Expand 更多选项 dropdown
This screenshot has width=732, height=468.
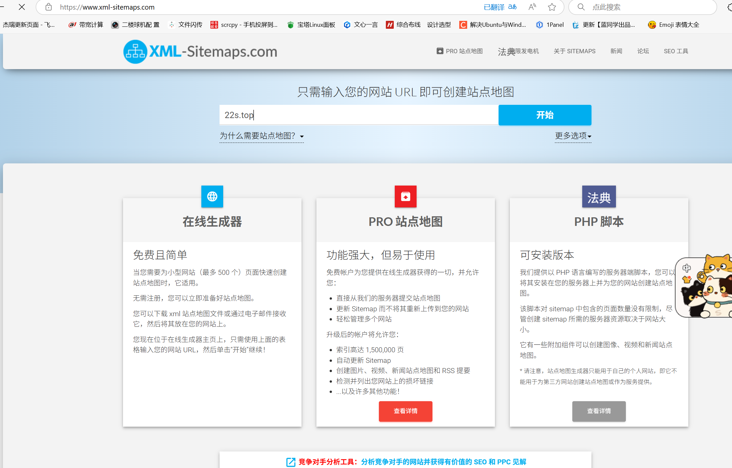click(573, 136)
